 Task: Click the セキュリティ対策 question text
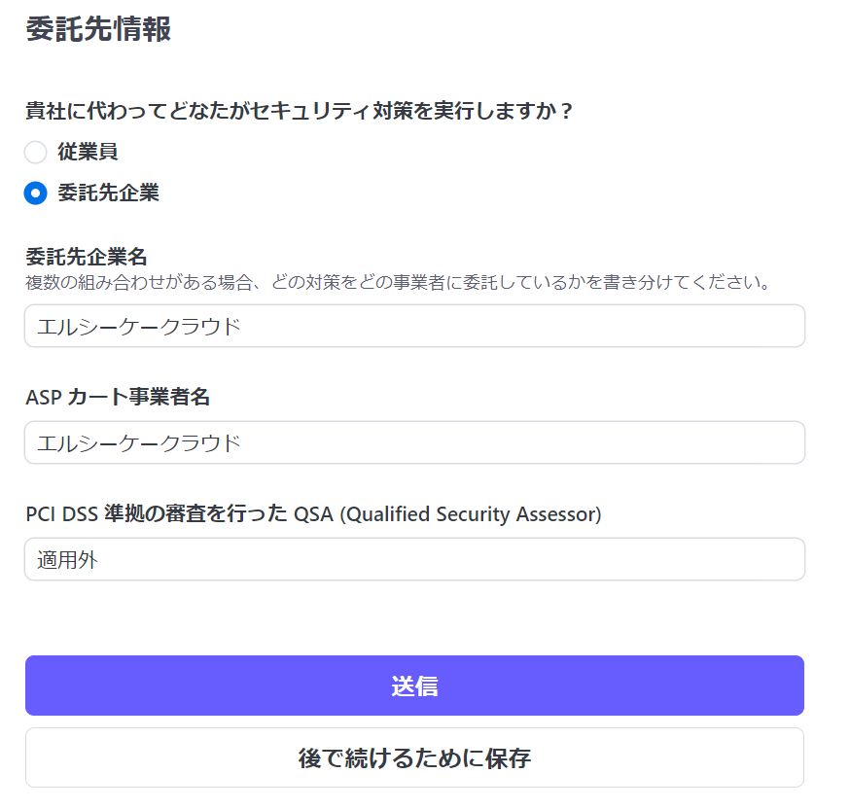click(x=299, y=112)
